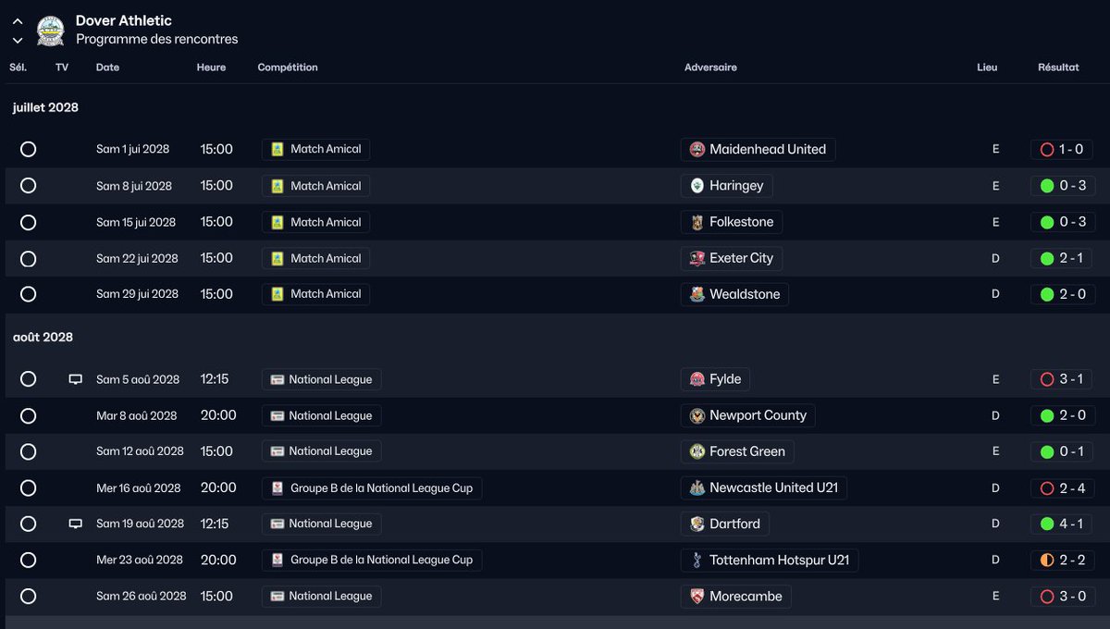
Task: Select the Sam 22 jui 2028 match radio
Action: pos(28,258)
